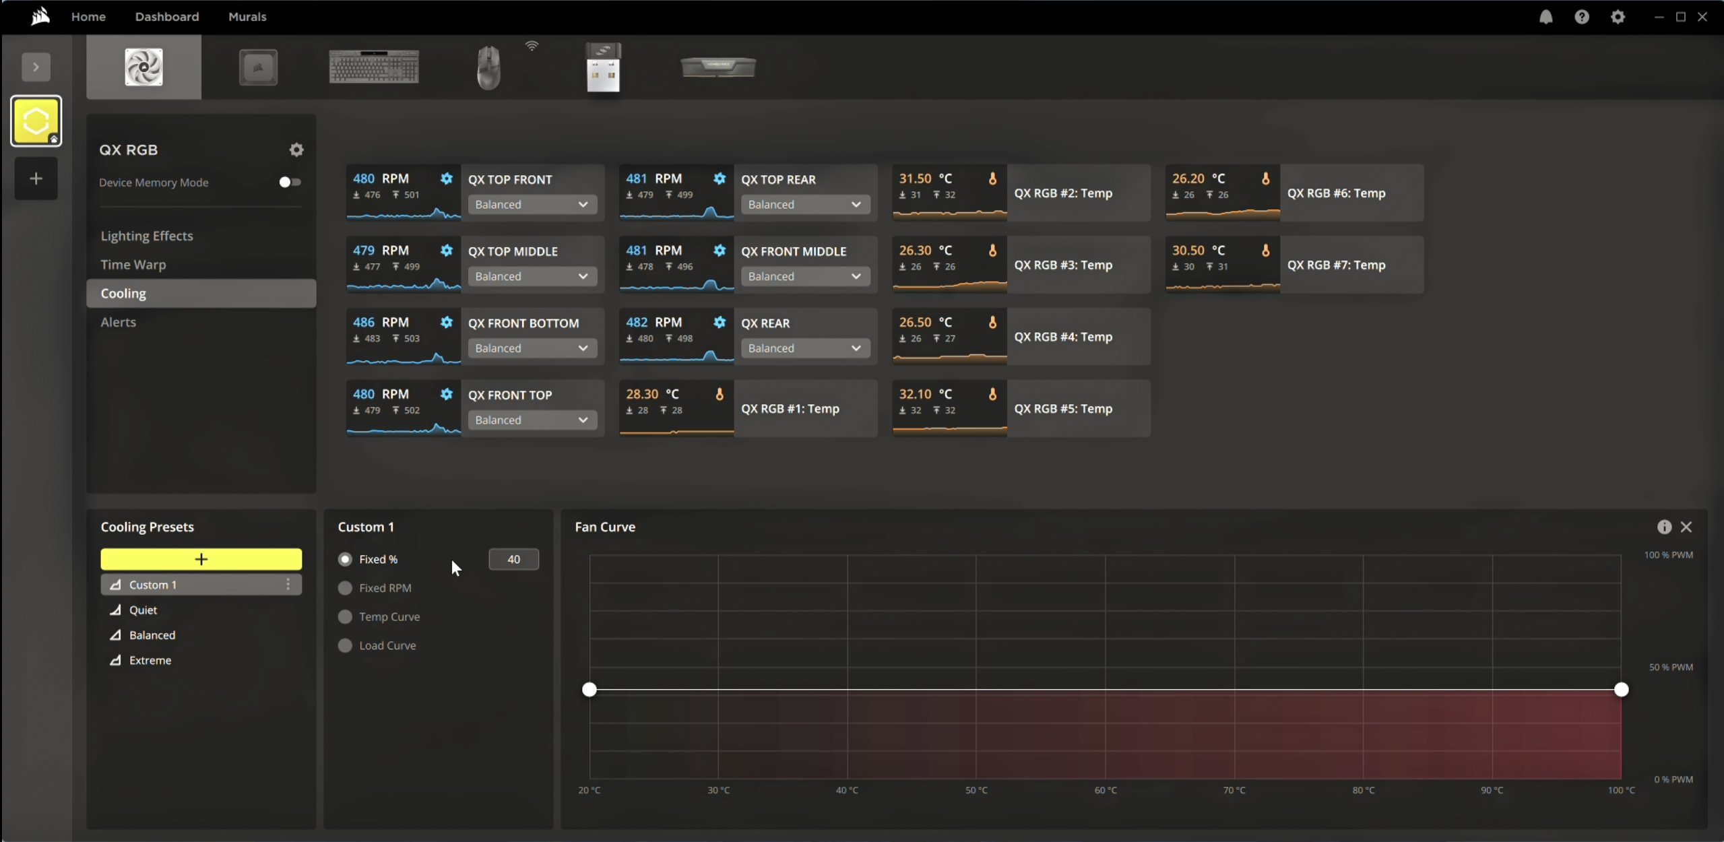Viewport: 1724px width, 842px height.
Task: Open the fan device tab
Action: (143, 67)
